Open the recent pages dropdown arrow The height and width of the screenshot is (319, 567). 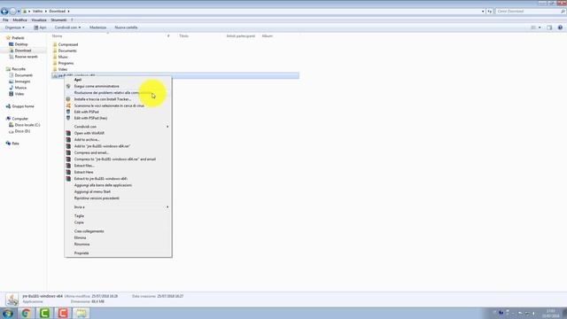click(x=19, y=12)
